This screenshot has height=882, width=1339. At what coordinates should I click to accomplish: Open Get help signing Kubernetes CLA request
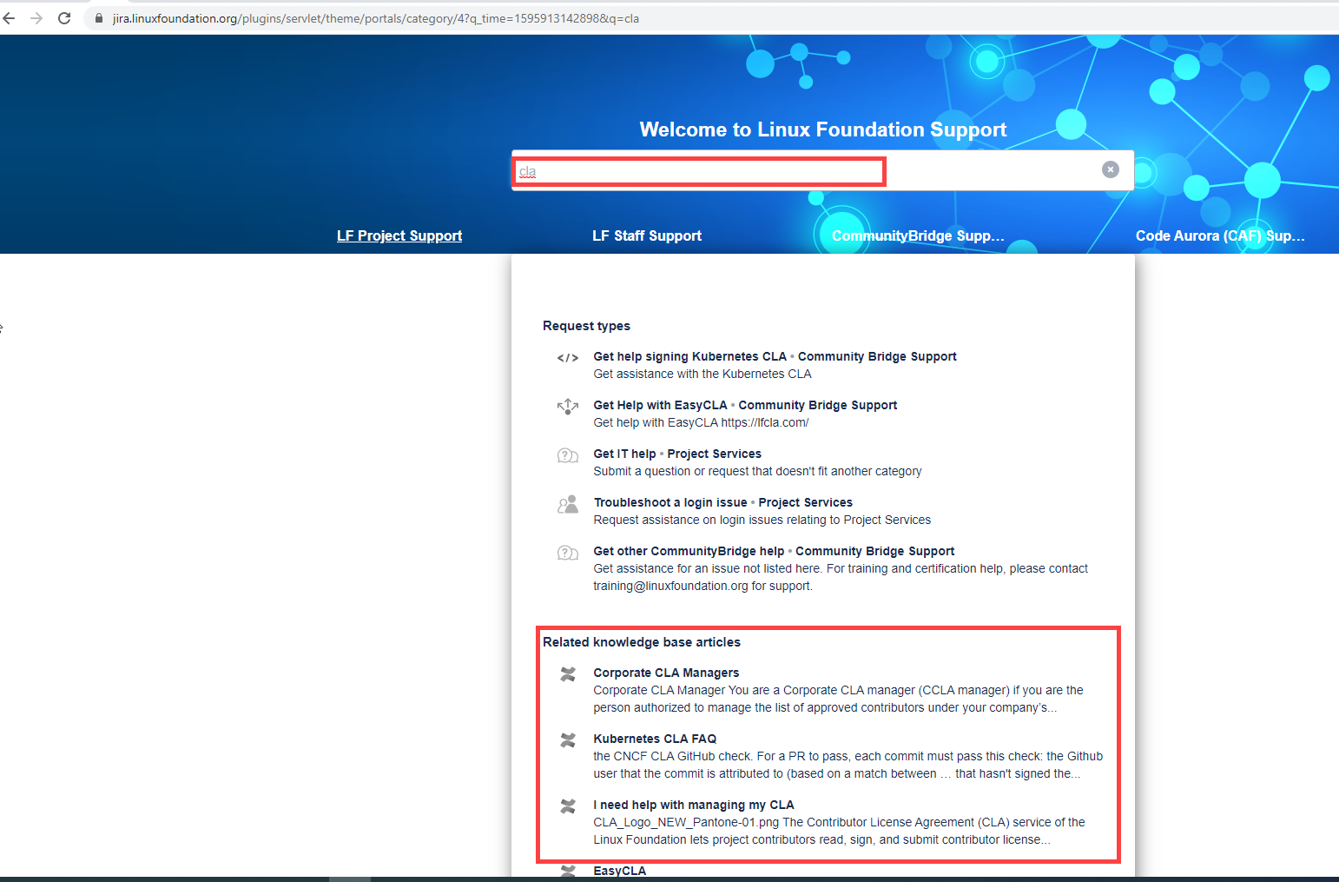(x=689, y=356)
